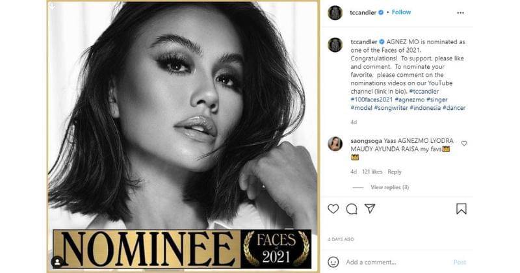Follow the tccandler account

click(401, 12)
